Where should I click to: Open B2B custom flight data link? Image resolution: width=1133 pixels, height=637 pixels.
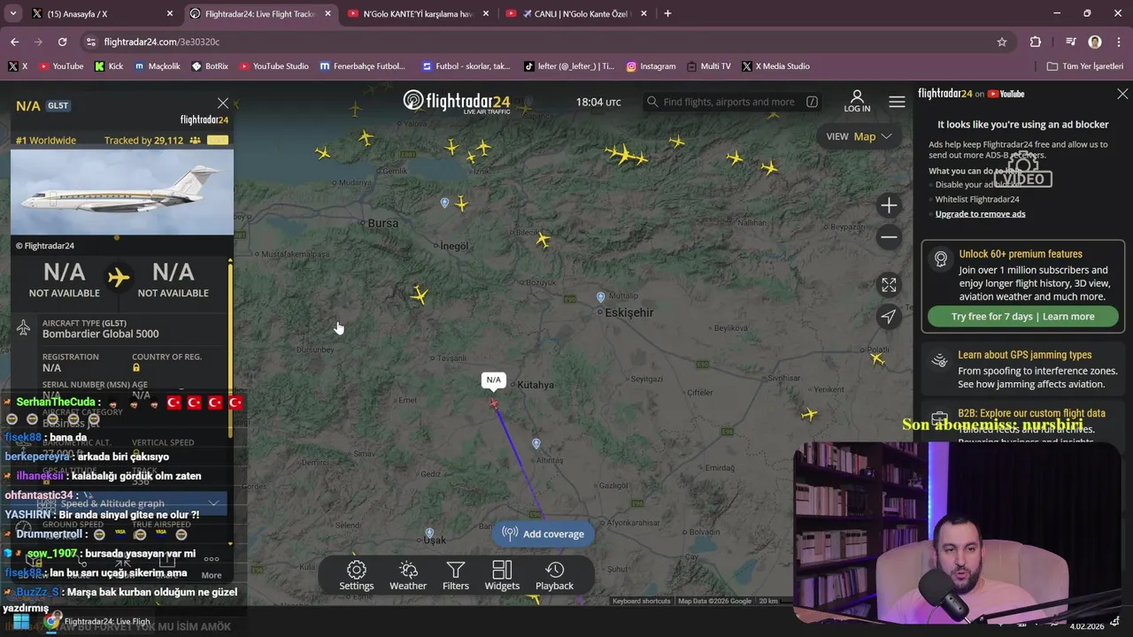tap(1031, 413)
